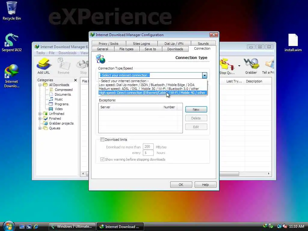Switch to the Proxy / Socks tab
Viewport: 308px width, 231px height.
pyautogui.click(x=109, y=43)
